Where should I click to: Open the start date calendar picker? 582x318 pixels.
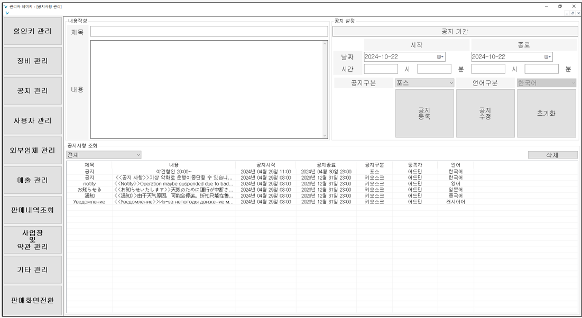coord(440,57)
